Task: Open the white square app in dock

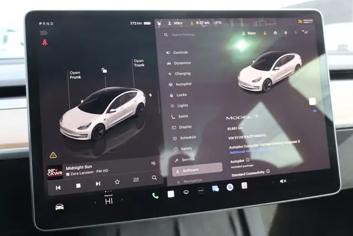Action: 171,194
